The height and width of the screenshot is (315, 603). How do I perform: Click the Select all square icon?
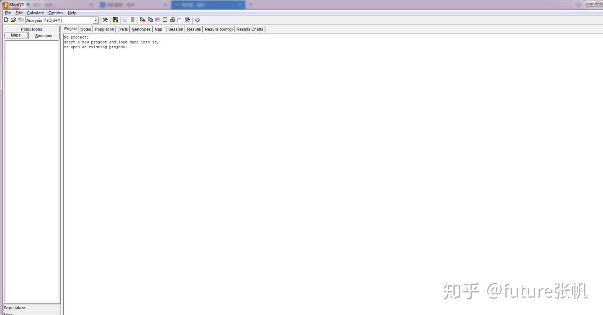point(165,20)
